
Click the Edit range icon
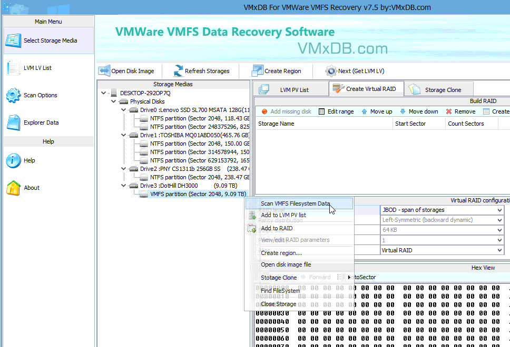322,111
